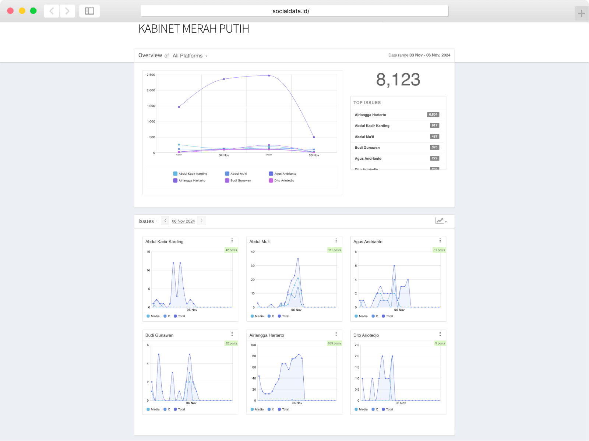Click the browser back arrow
The image size is (589, 441).
click(x=52, y=11)
